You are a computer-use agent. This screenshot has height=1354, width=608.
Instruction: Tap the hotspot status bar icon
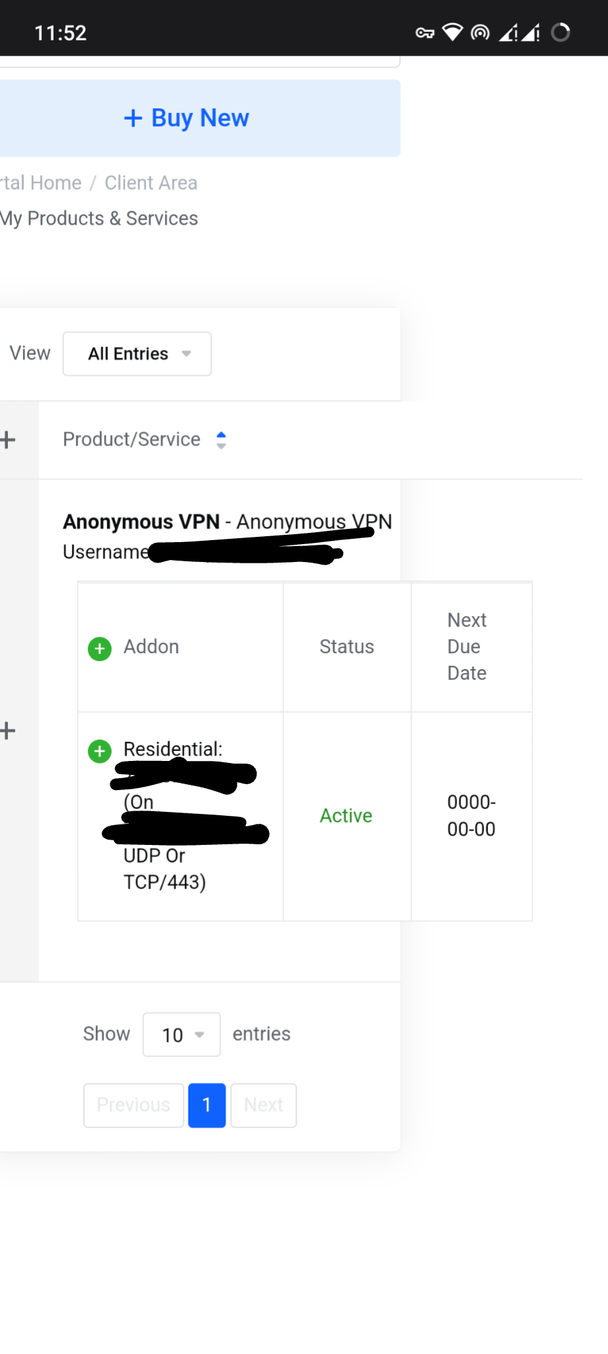(480, 32)
